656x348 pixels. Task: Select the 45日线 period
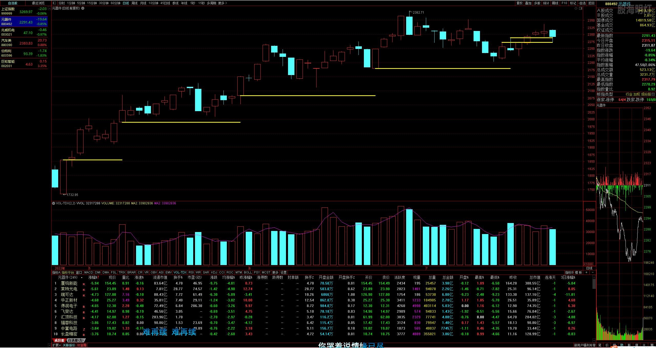coord(165,3)
